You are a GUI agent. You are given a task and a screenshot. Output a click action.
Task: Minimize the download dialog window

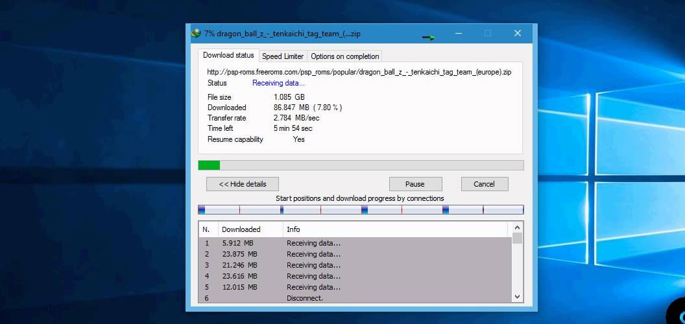click(458, 33)
